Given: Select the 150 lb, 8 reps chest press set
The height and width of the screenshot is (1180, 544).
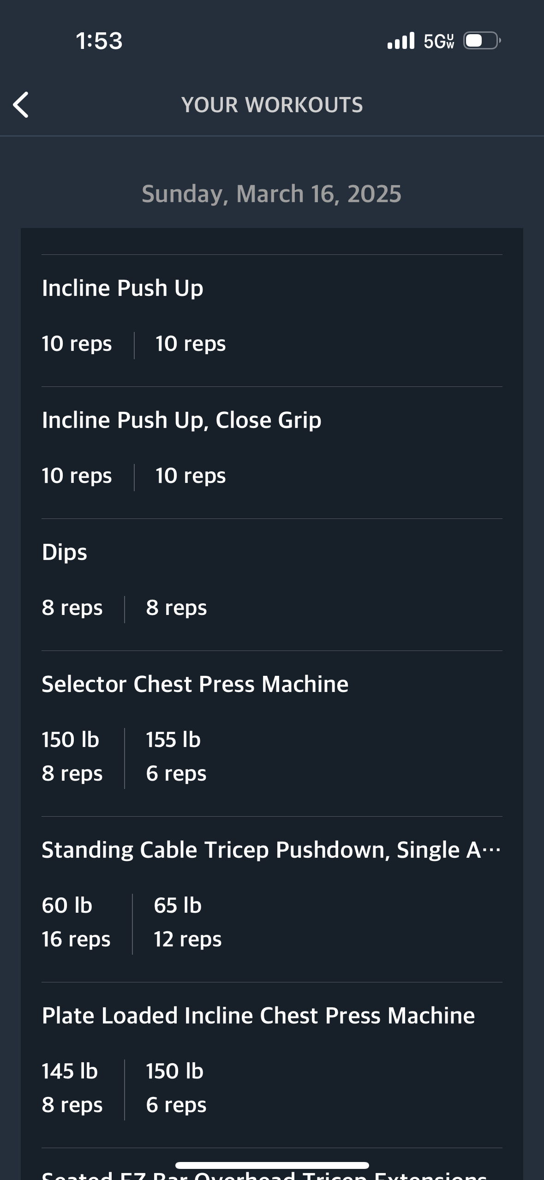Looking at the screenshot, I should tap(72, 757).
